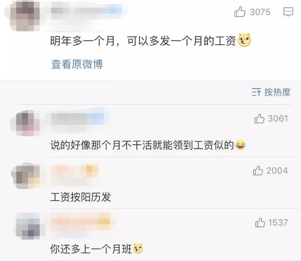Screen dimensions: 301x261
Task: Tap doge emoji after 你还多上一个月班
Action: (x=138, y=248)
